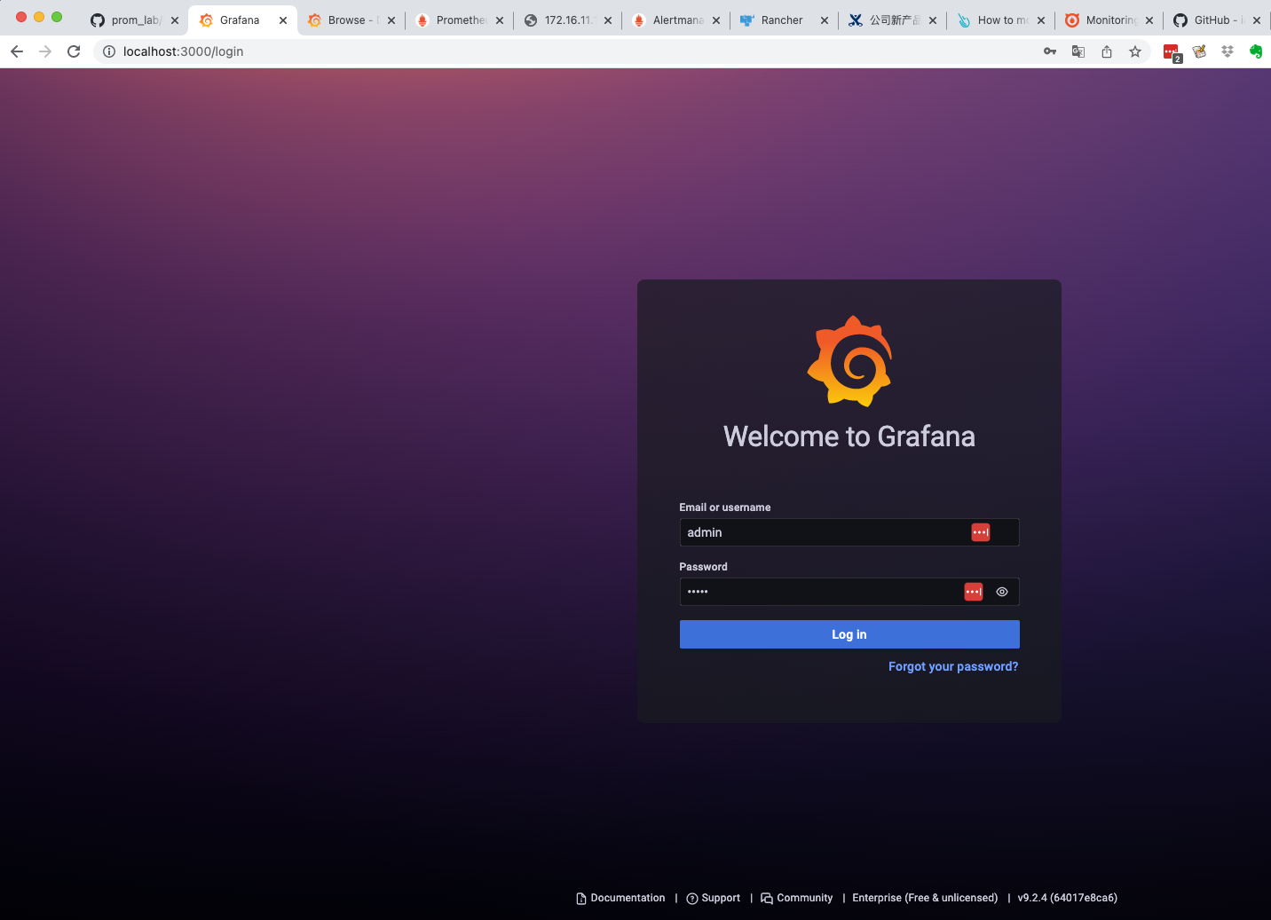
Task: Open the Evernote browser extension
Action: coord(1256,51)
